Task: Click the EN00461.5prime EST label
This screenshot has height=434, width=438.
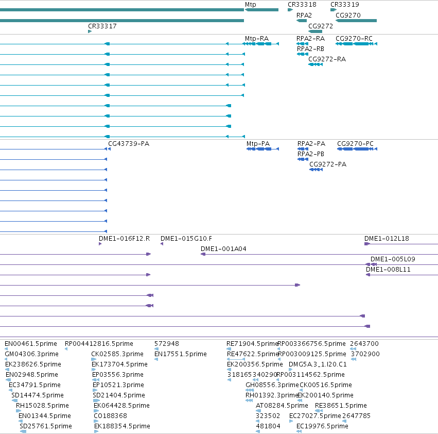Action: point(31,344)
